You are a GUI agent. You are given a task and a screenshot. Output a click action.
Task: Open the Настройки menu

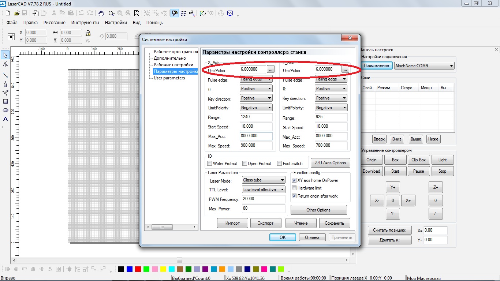116,23
